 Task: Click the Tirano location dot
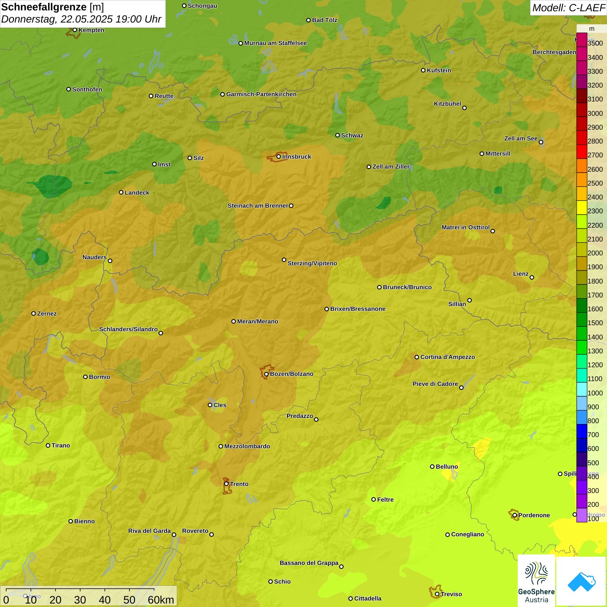(x=48, y=445)
